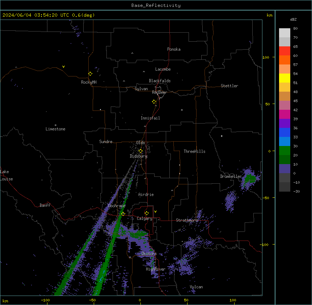Viewport: 312px width, 305px height.
Task: Click the asterisk marker above Limestone
Action: coord(55,125)
